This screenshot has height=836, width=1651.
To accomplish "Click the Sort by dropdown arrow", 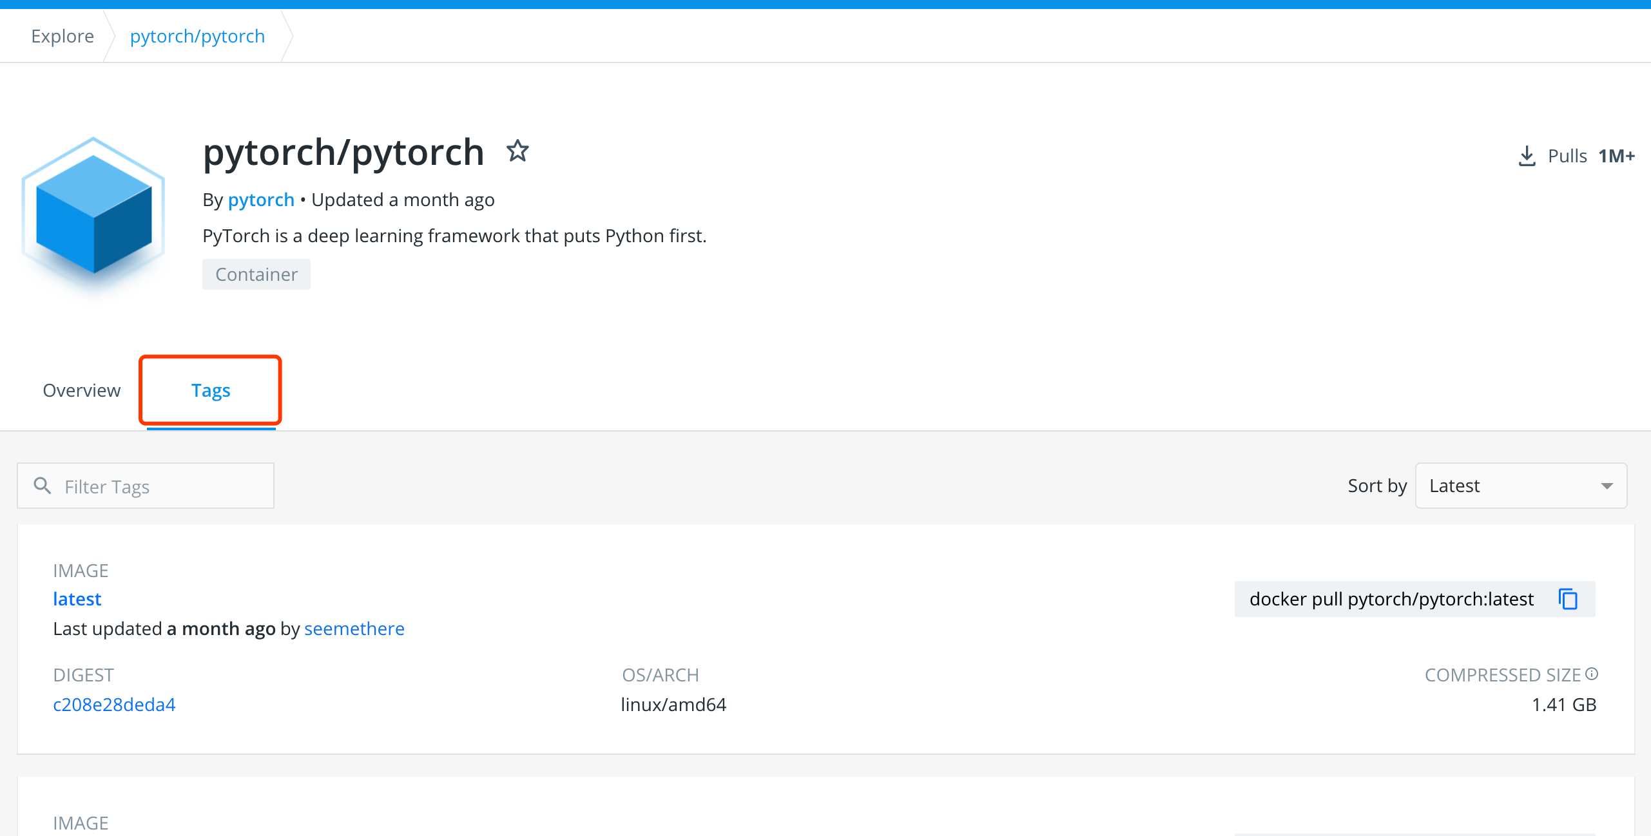I will pos(1607,486).
